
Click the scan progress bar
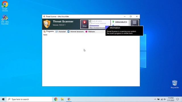coord(97,26)
